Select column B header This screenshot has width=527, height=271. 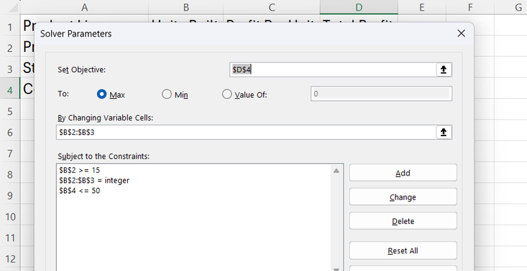click(x=186, y=8)
